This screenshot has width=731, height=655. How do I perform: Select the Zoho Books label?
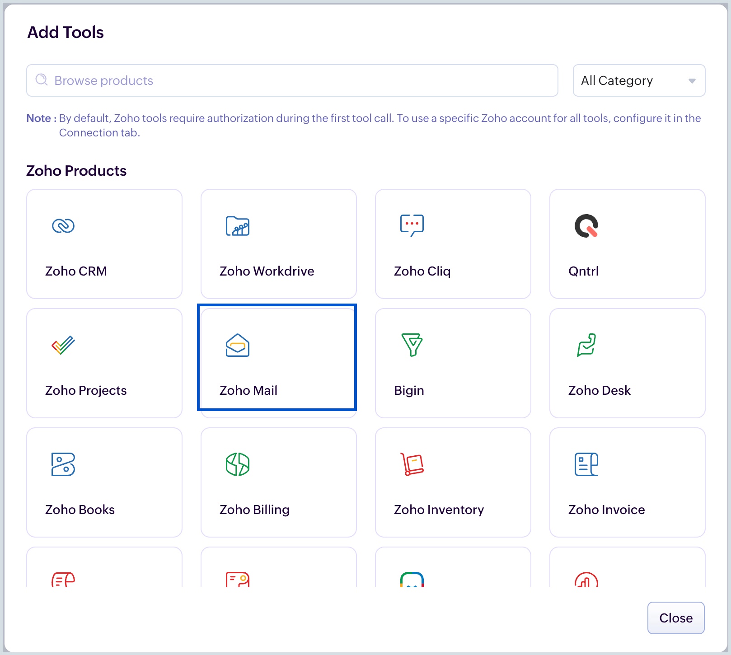(80, 510)
